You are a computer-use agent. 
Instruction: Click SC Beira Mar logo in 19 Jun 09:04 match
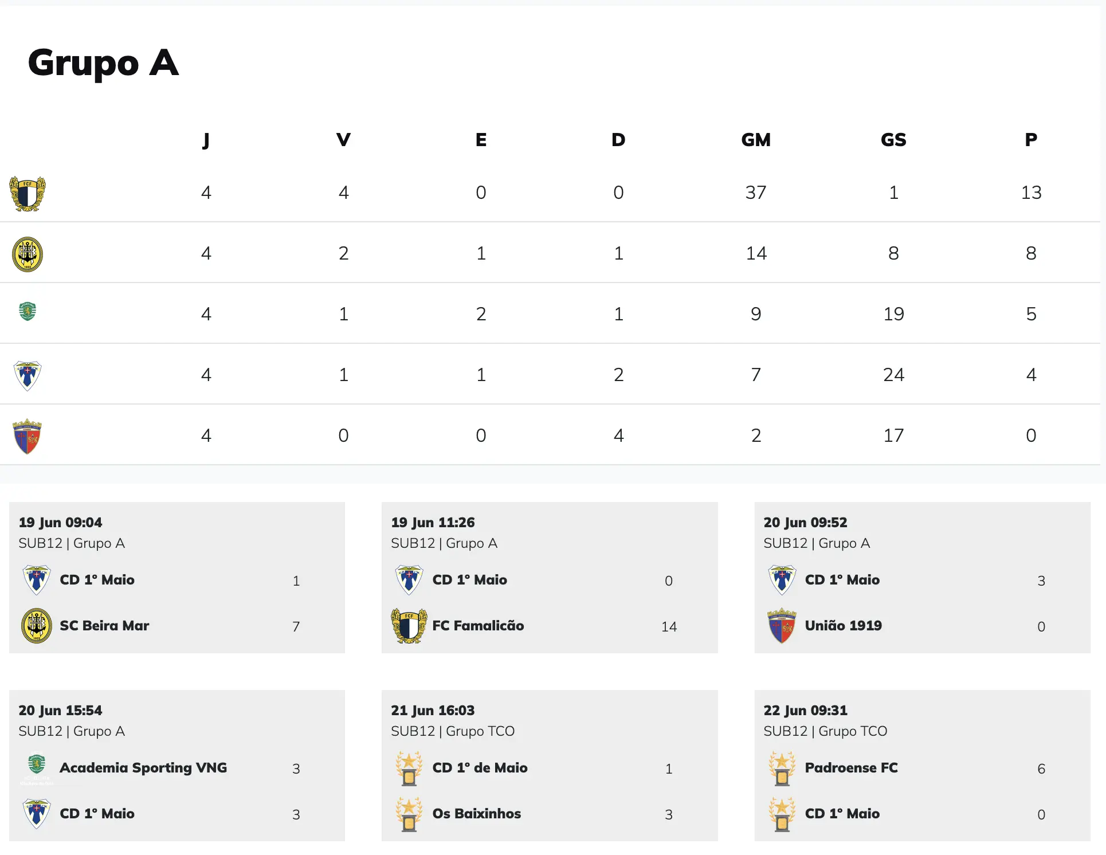pyautogui.click(x=37, y=626)
